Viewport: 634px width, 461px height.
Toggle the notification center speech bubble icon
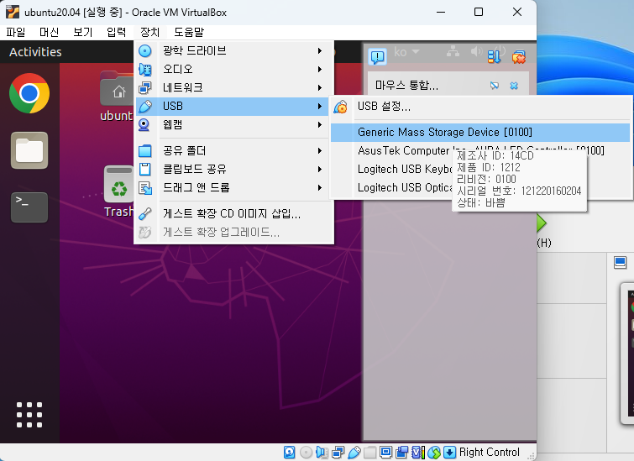pos(378,56)
